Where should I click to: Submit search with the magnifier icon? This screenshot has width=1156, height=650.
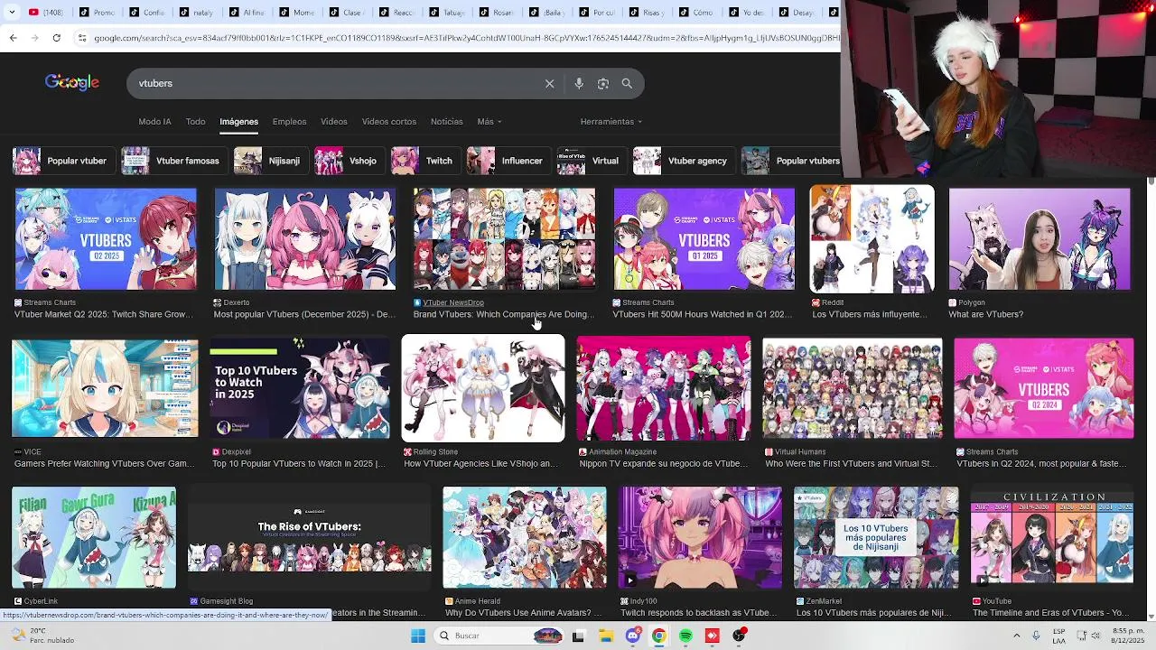pos(627,83)
